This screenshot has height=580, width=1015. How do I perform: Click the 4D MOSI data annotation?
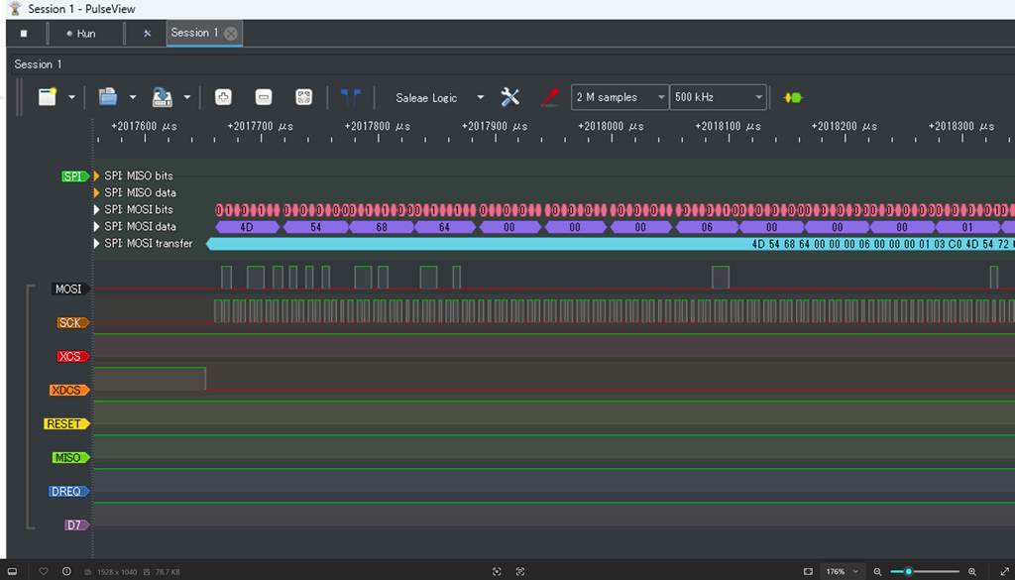(247, 227)
